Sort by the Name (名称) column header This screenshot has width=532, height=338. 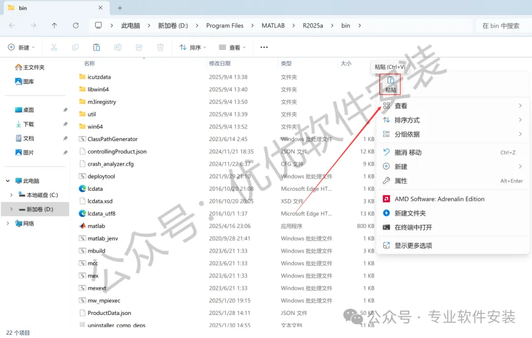coord(90,64)
